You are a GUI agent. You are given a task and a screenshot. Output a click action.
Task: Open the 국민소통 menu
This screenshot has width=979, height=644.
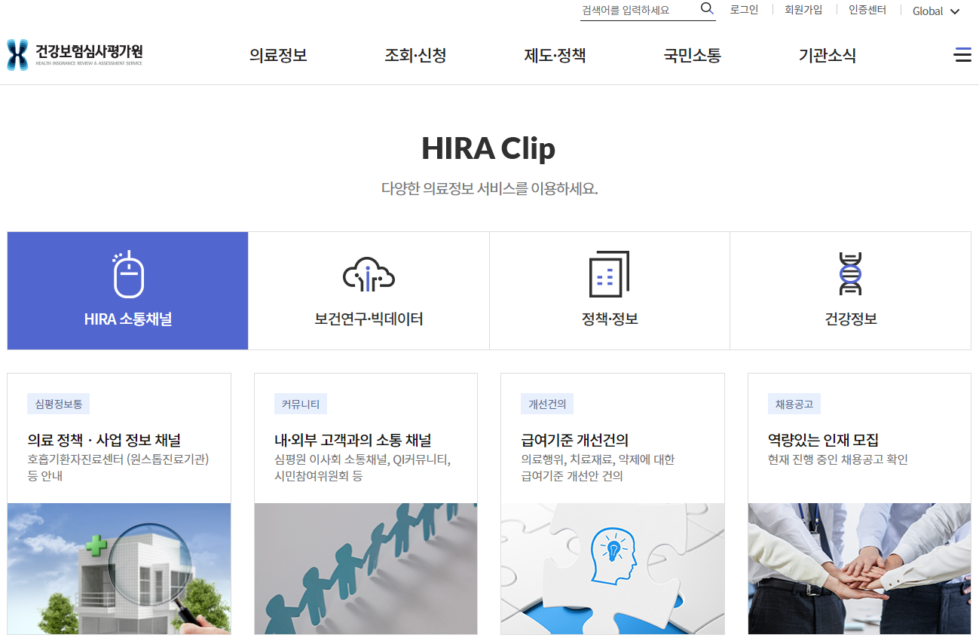(692, 56)
